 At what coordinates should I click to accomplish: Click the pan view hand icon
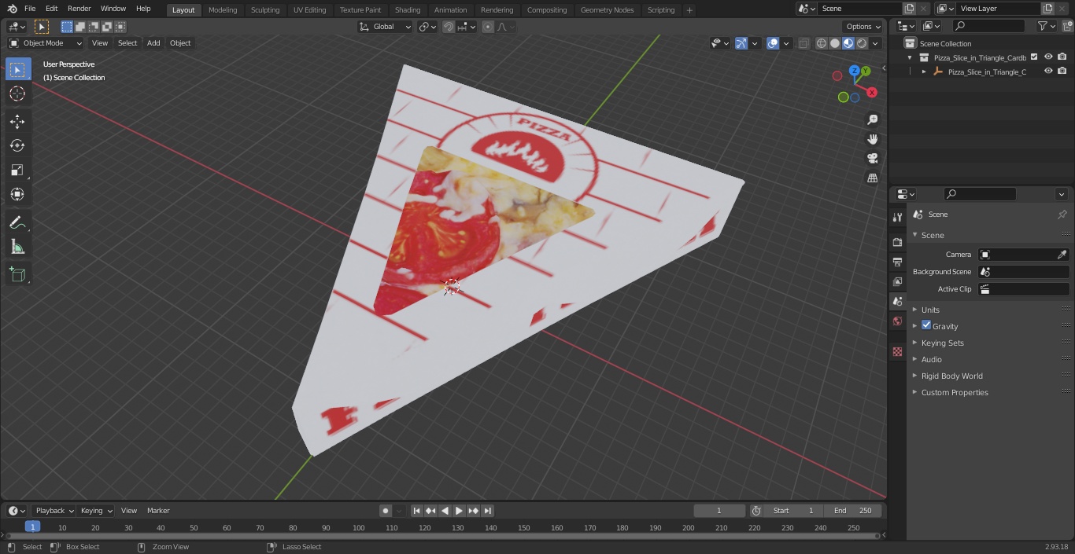872,139
